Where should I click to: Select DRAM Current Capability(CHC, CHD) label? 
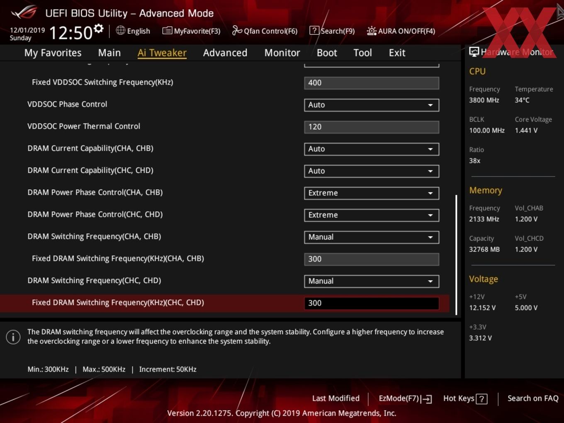coord(90,170)
